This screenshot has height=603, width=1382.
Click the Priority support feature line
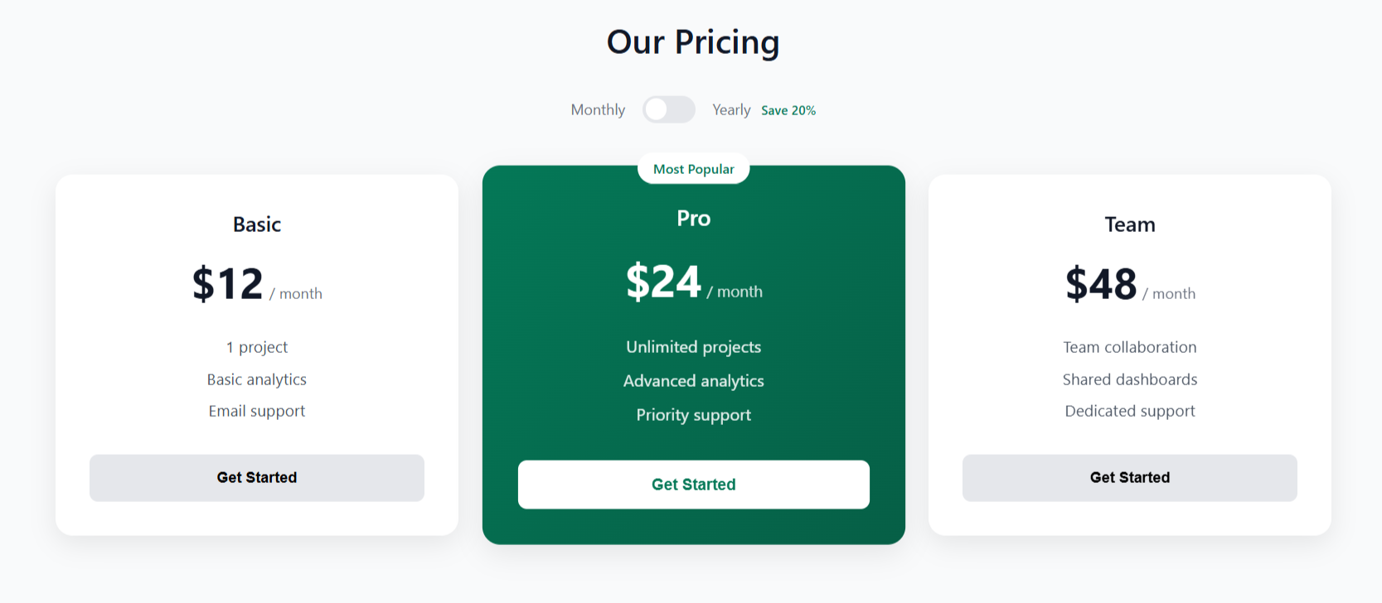(x=693, y=414)
